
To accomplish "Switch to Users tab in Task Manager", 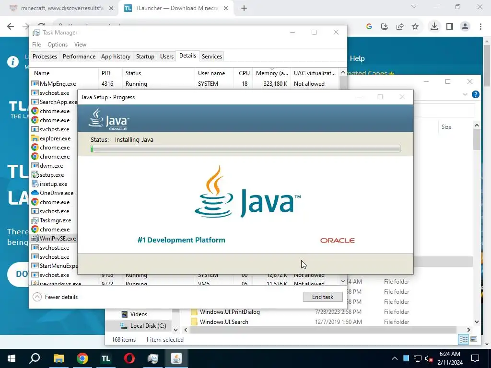I will tap(166, 57).
